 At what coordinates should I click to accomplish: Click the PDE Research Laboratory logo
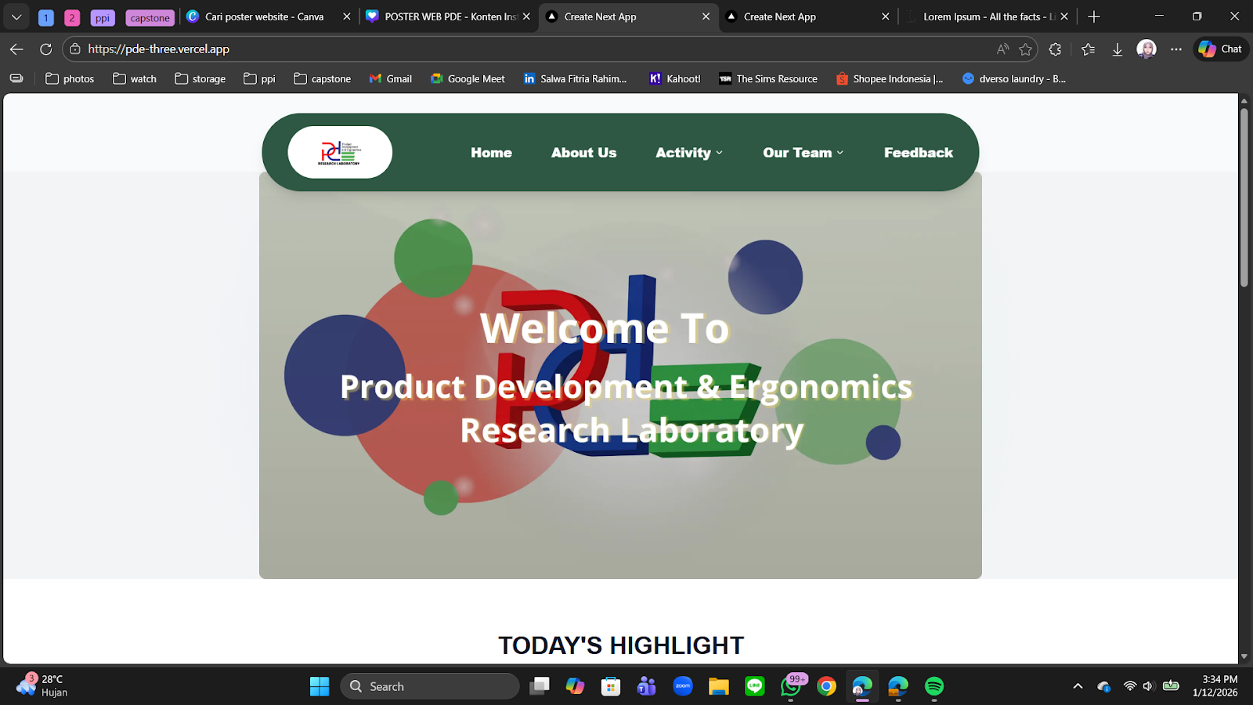tap(340, 152)
